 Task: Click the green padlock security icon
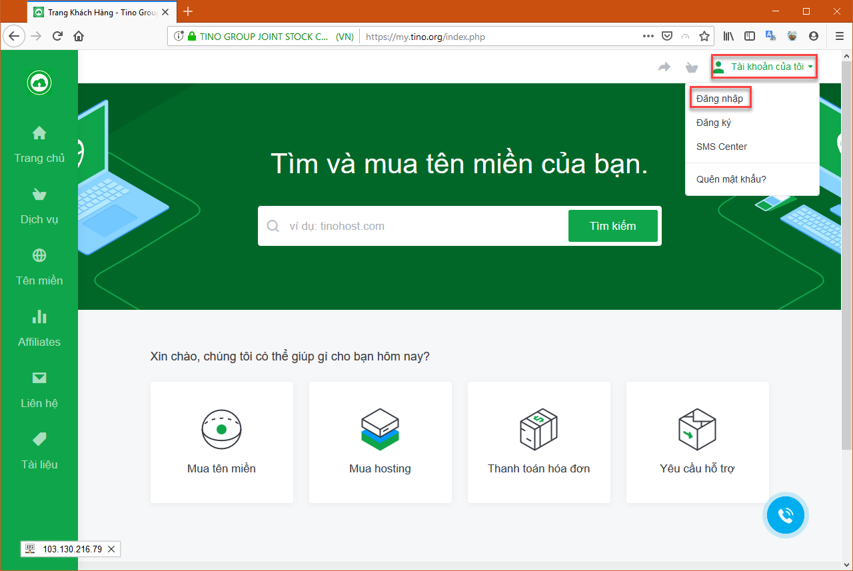tap(192, 37)
